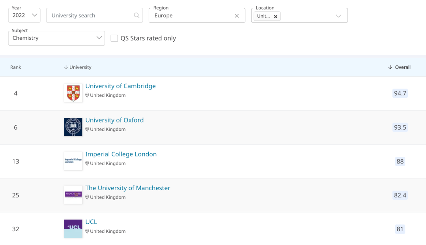
Task: Sort by the Overall score column
Action: (399, 67)
